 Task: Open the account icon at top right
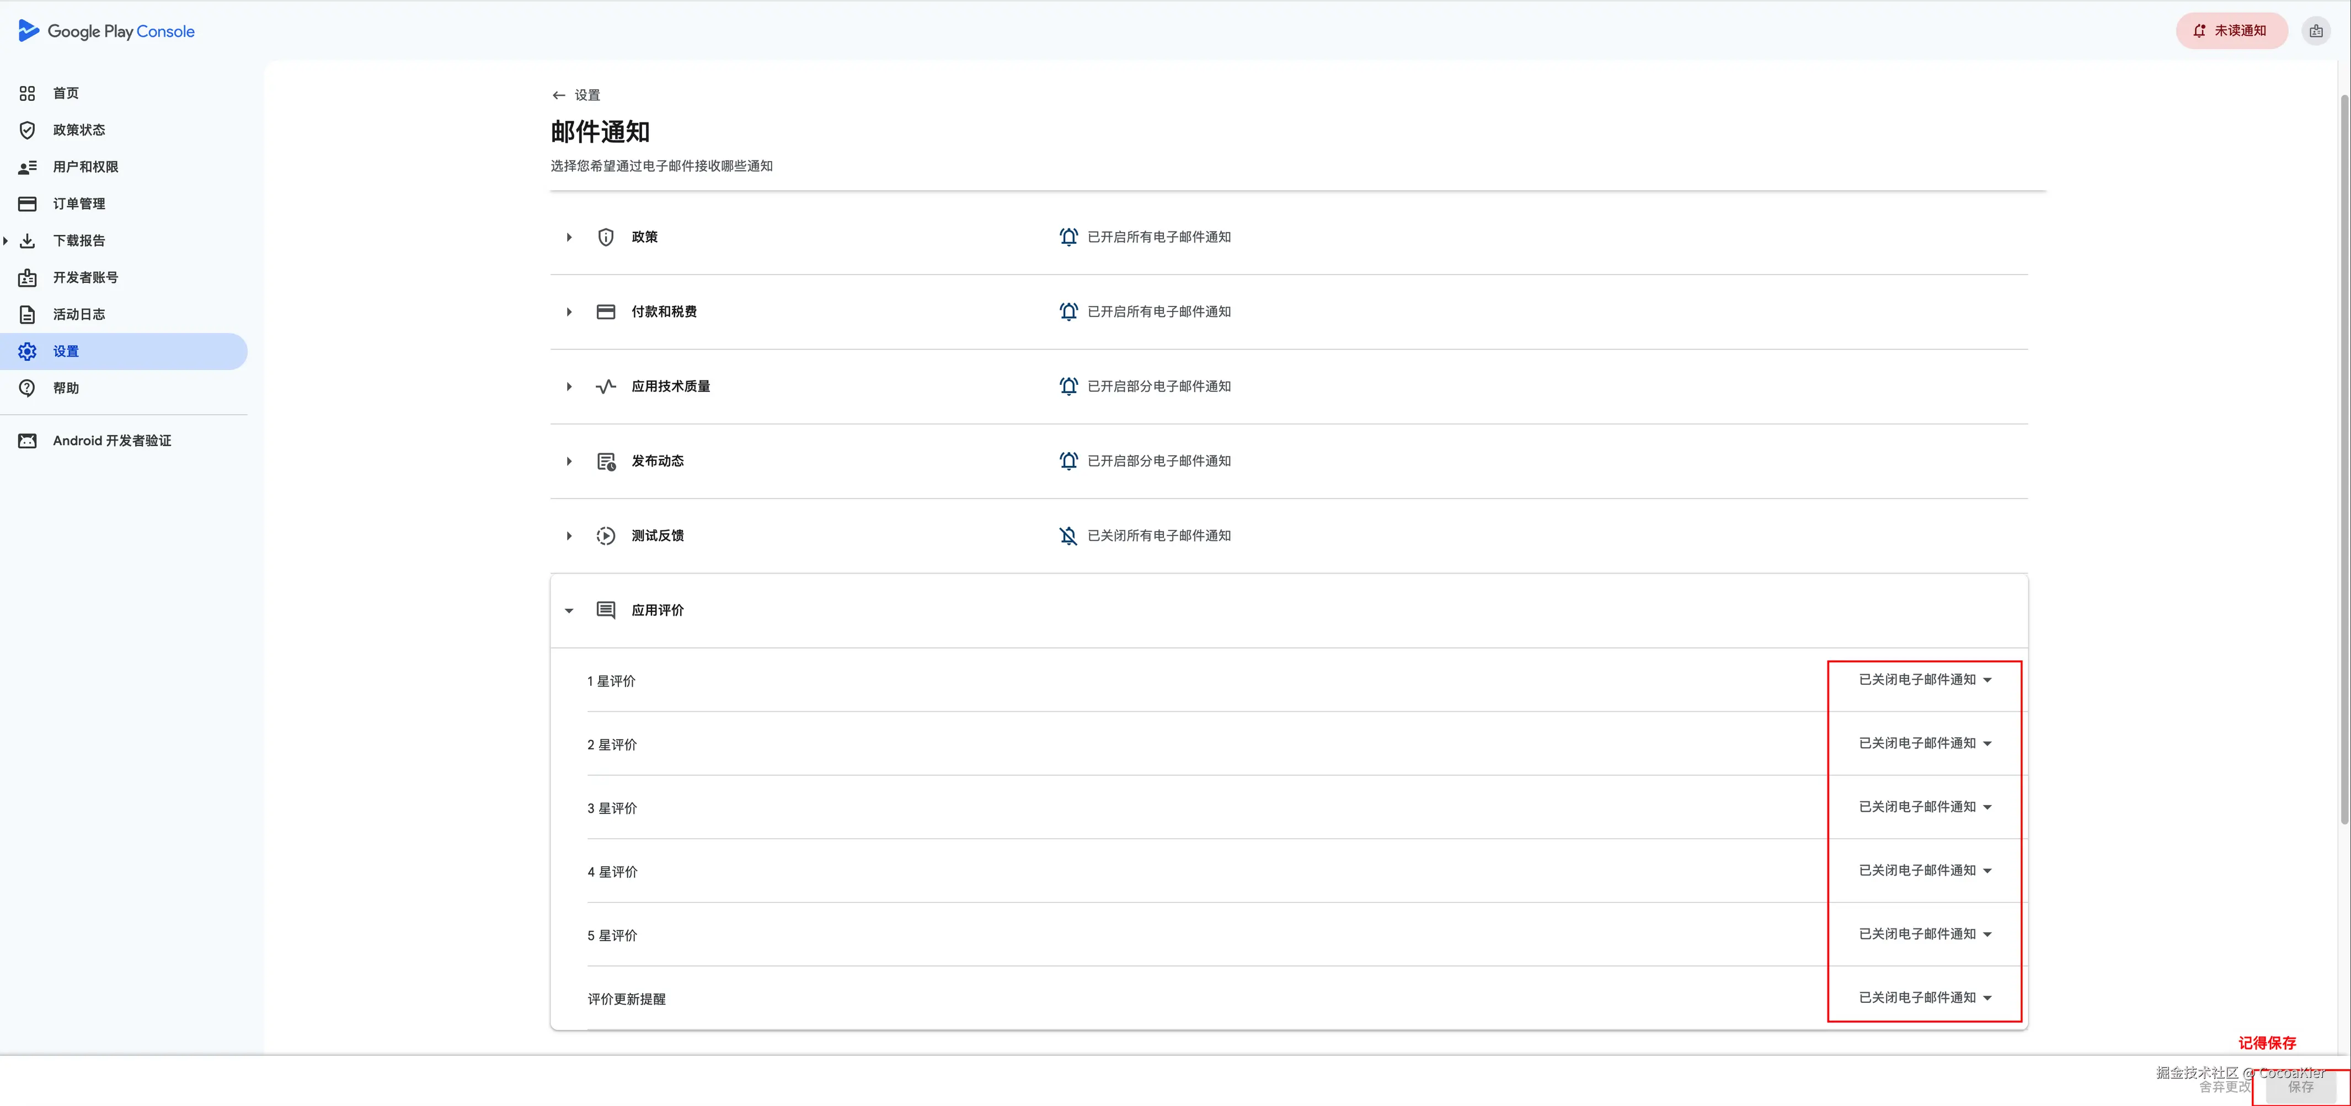2315,31
